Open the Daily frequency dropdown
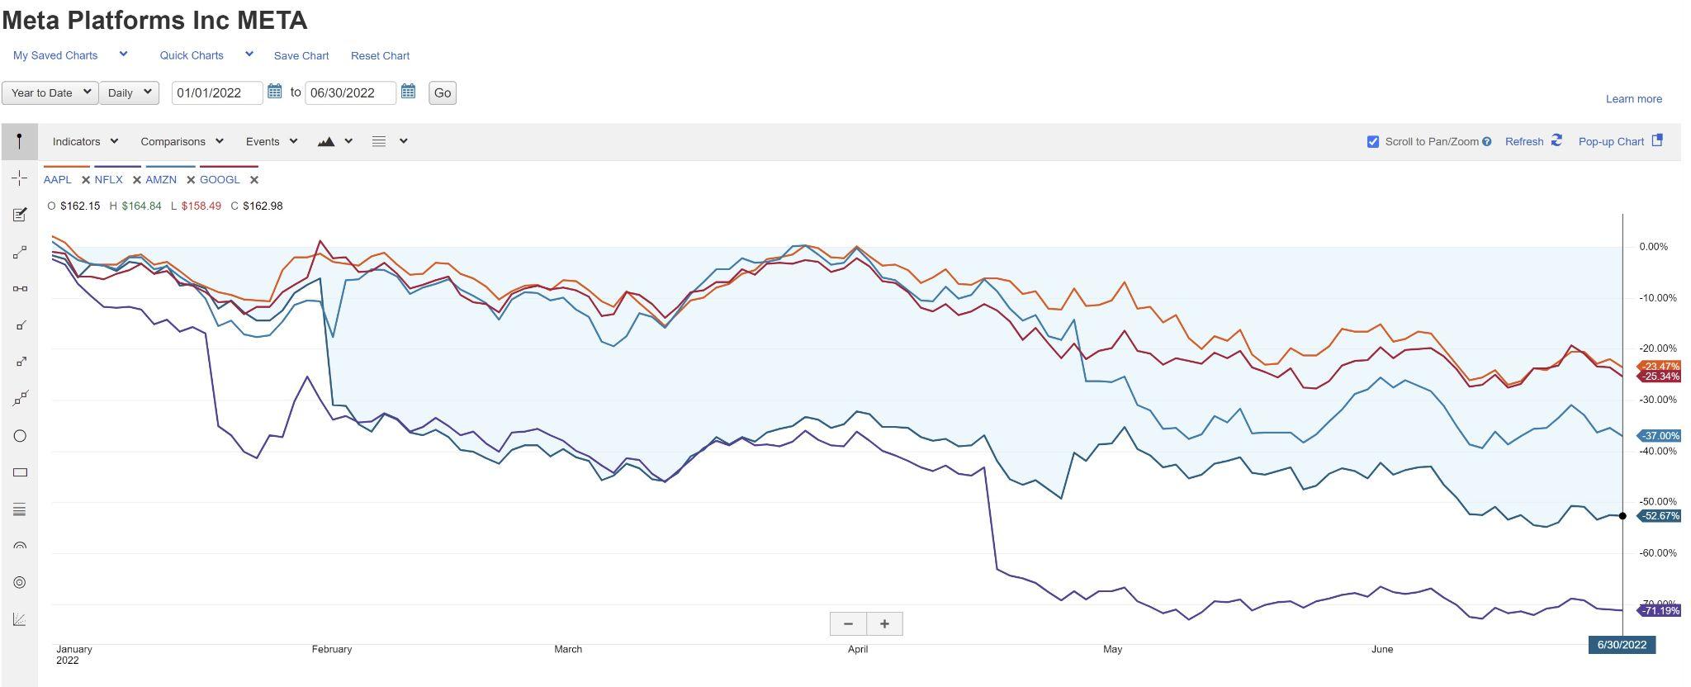The height and width of the screenshot is (687, 1691). point(129,92)
